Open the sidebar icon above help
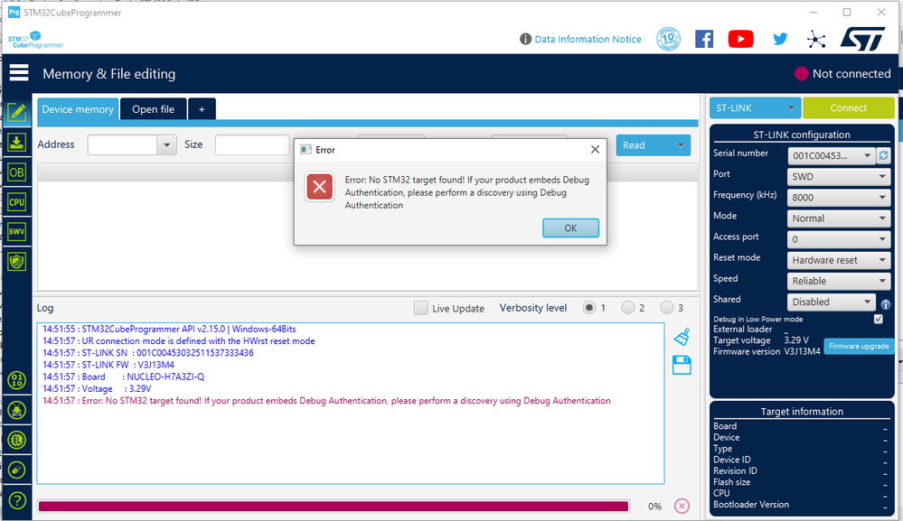The height and width of the screenshot is (521, 903). point(16,470)
